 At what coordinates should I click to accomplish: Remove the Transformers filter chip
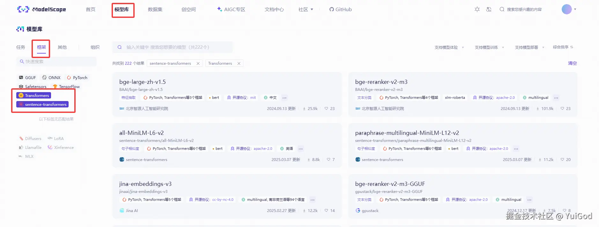(239, 63)
